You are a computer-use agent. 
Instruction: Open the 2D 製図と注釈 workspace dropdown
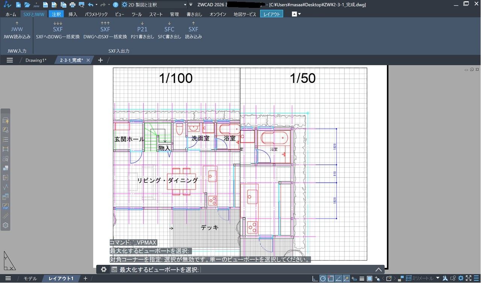click(154, 5)
